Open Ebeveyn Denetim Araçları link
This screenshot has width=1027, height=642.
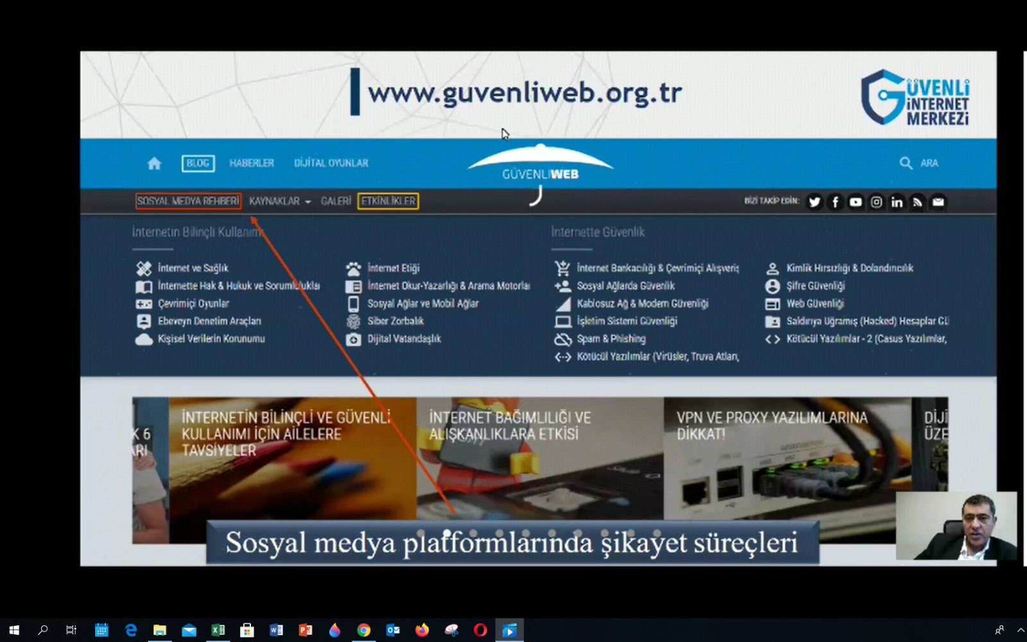coord(209,321)
